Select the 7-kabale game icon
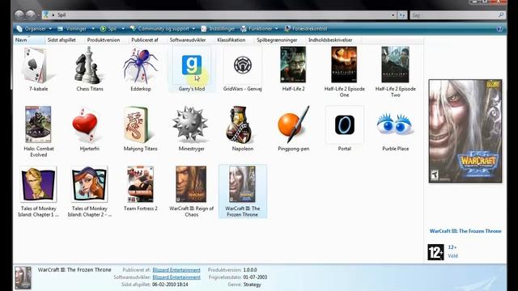The image size is (518, 291). tap(34, 65)
